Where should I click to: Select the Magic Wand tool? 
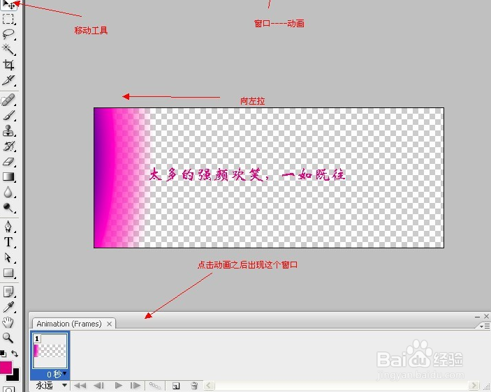(x=8, y=50)
